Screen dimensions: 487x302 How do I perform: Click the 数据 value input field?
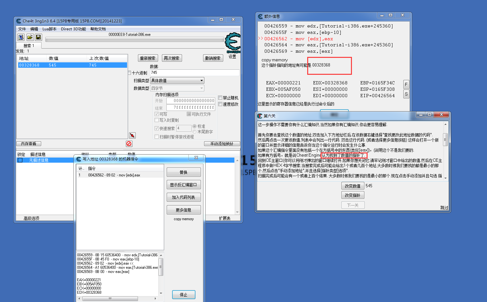click(194, 73)
